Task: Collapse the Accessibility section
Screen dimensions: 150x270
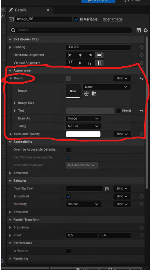Action: [10, 142]
